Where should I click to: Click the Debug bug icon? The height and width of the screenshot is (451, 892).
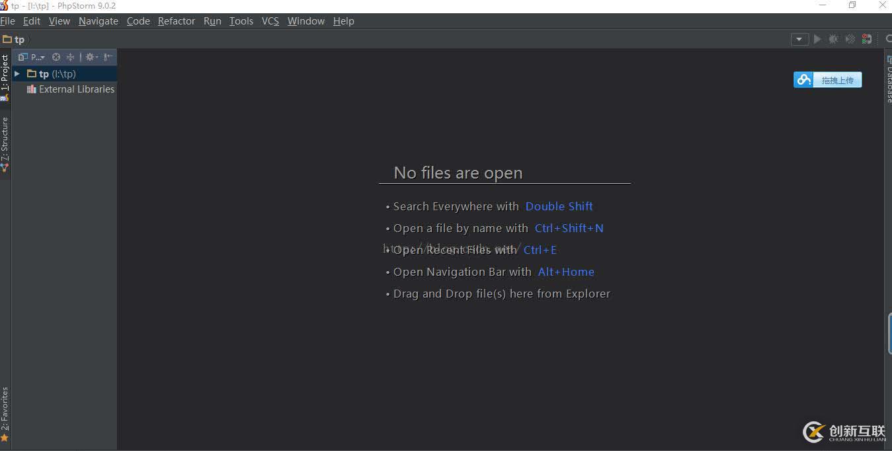point(834,39)
